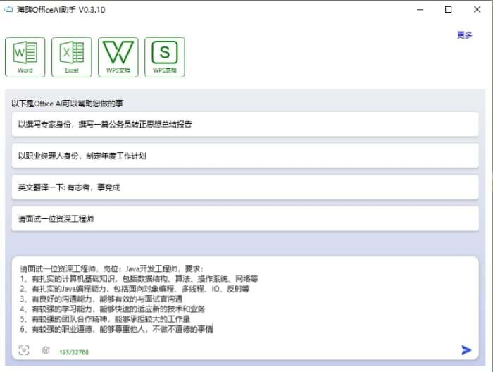Click the 以下是Office AI可以帮助您做的事 heading
The image size is (493, 372).
pos(67,104)
